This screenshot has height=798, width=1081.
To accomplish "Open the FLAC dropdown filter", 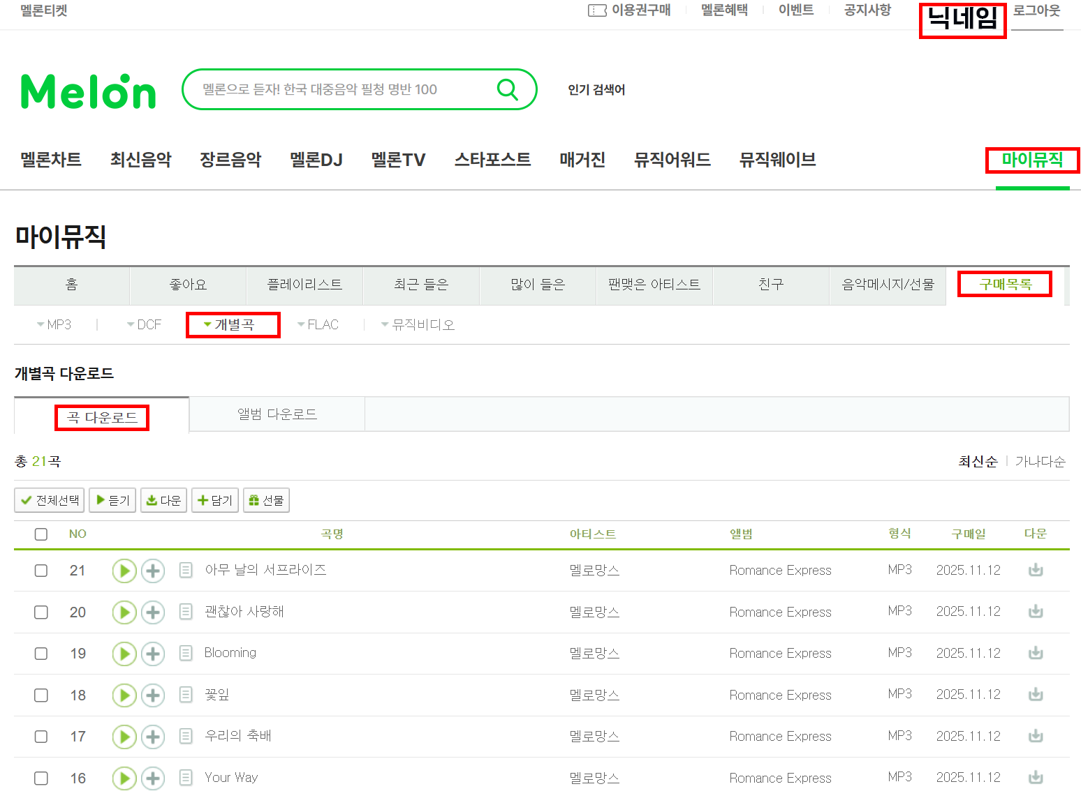I will (x=318, y=324).
